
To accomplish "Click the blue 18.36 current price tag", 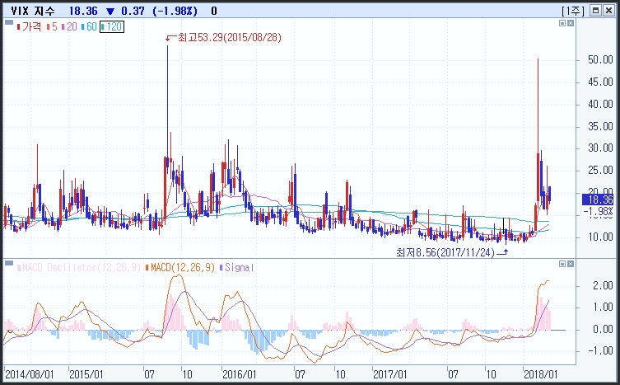I will pos(598,200).
